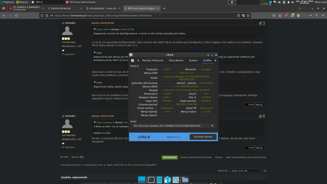Click the IDŹ button

point(265,171)
